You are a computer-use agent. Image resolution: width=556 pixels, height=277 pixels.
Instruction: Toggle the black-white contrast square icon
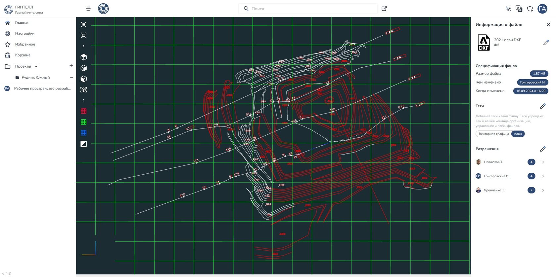(x=84, y=144)
